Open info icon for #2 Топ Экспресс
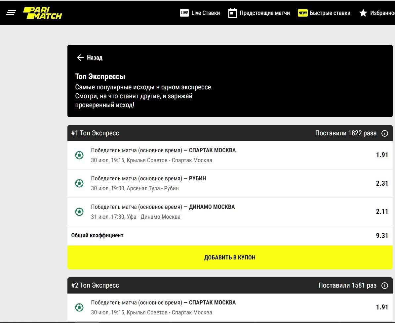 pyautogui.click(x=385, y=285)
